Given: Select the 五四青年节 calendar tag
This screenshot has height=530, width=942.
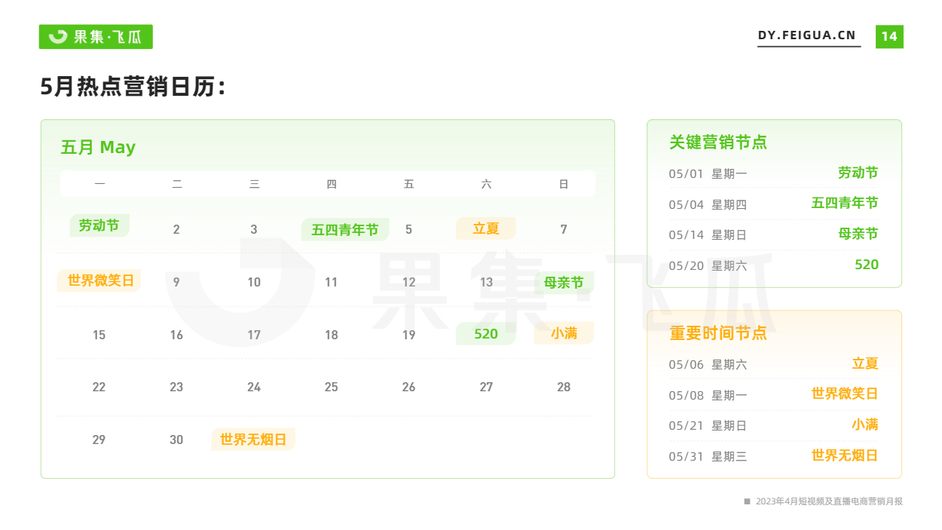Looking at the screenshot, I should [x=345, y=230].
